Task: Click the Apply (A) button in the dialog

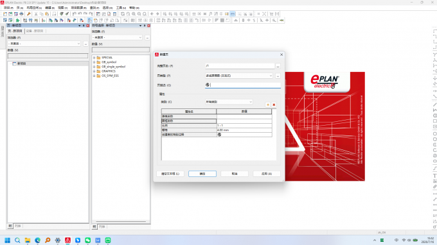Action: click(x=267, y=174)
